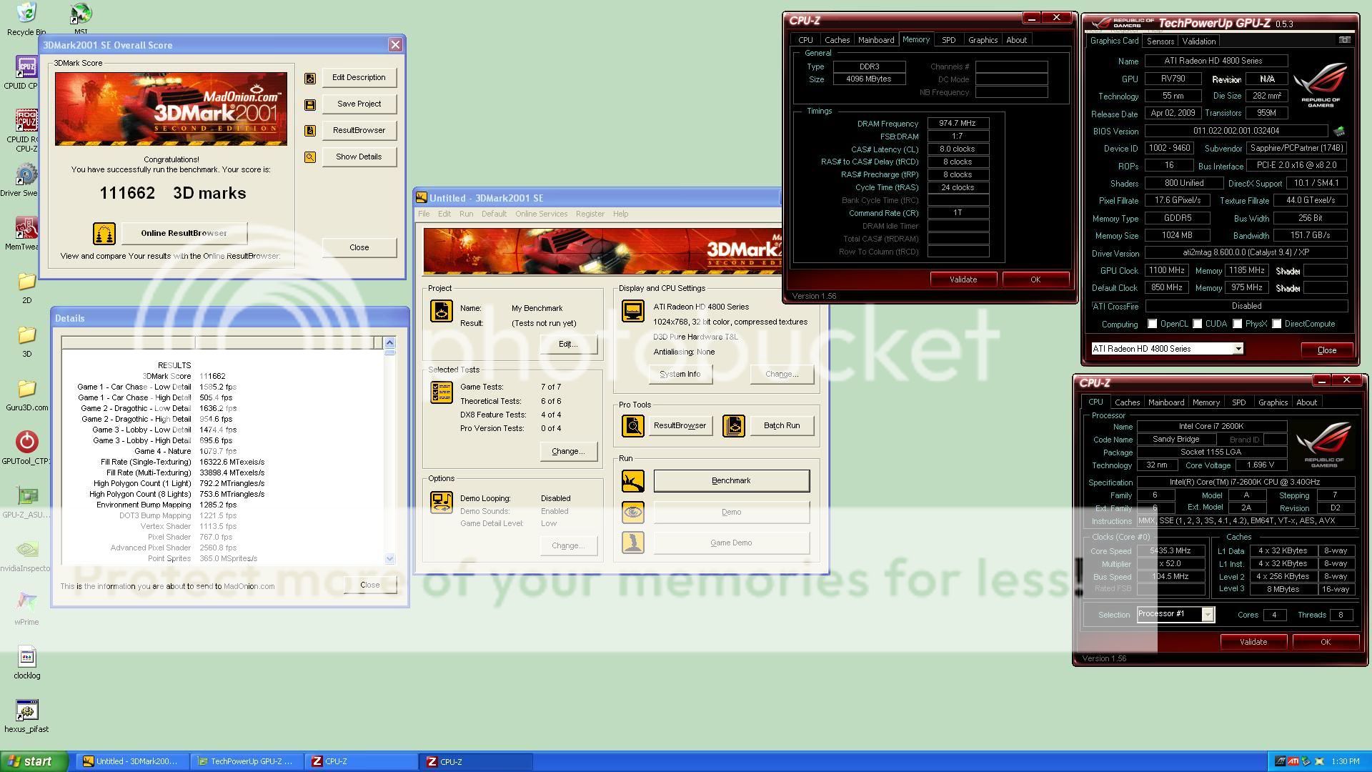Click the Save Project floppy icon
The width and height of the screenshot is (1372, 772).
310,104
